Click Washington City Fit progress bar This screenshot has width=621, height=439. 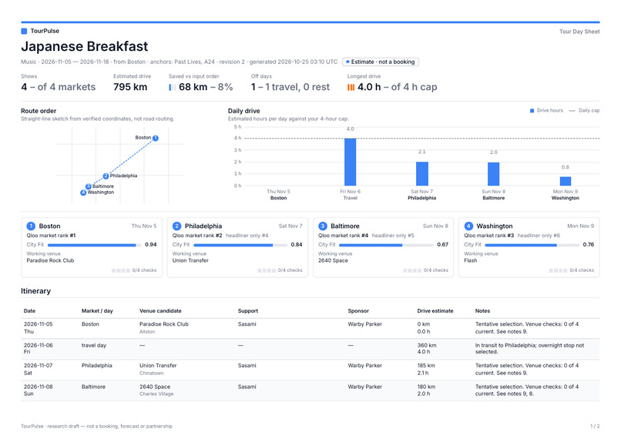coord(532,245)
